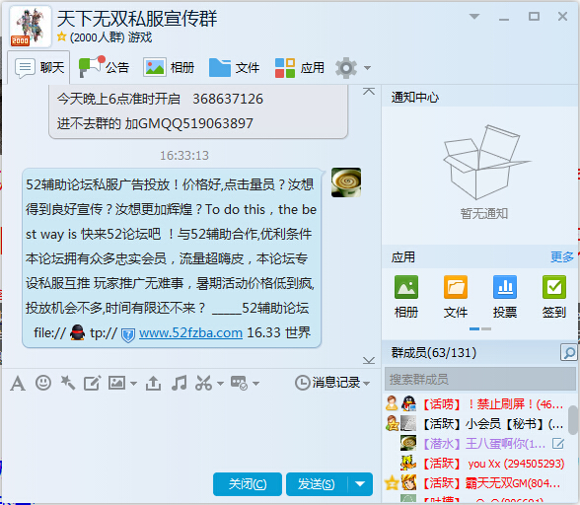Image resolution: width=580 pixels, height=505 pixels.
Task: Expand the settings gear dropdown arrow
Action: click(367, 68)
